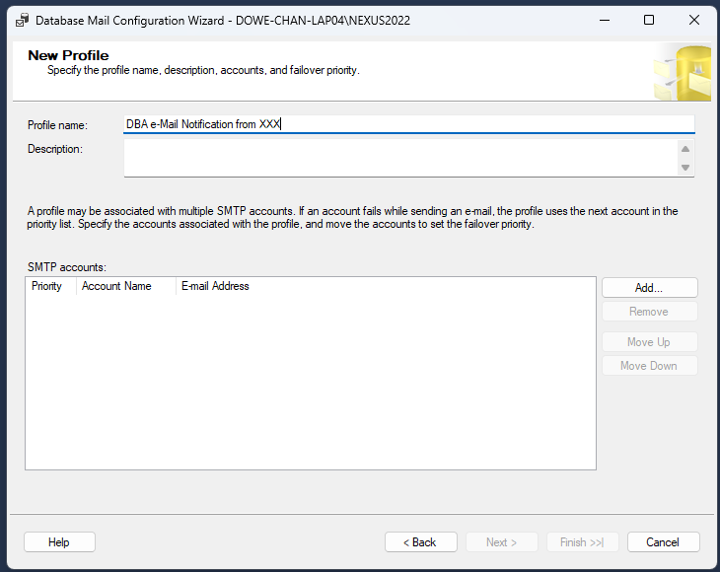Click the Database Mail wizard title bar icon
Viewport: 720px width, 572px height.
click(22, 20)
